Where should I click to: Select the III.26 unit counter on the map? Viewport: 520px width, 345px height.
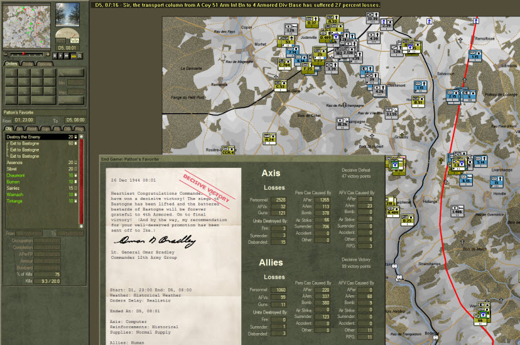click(342, 123)
